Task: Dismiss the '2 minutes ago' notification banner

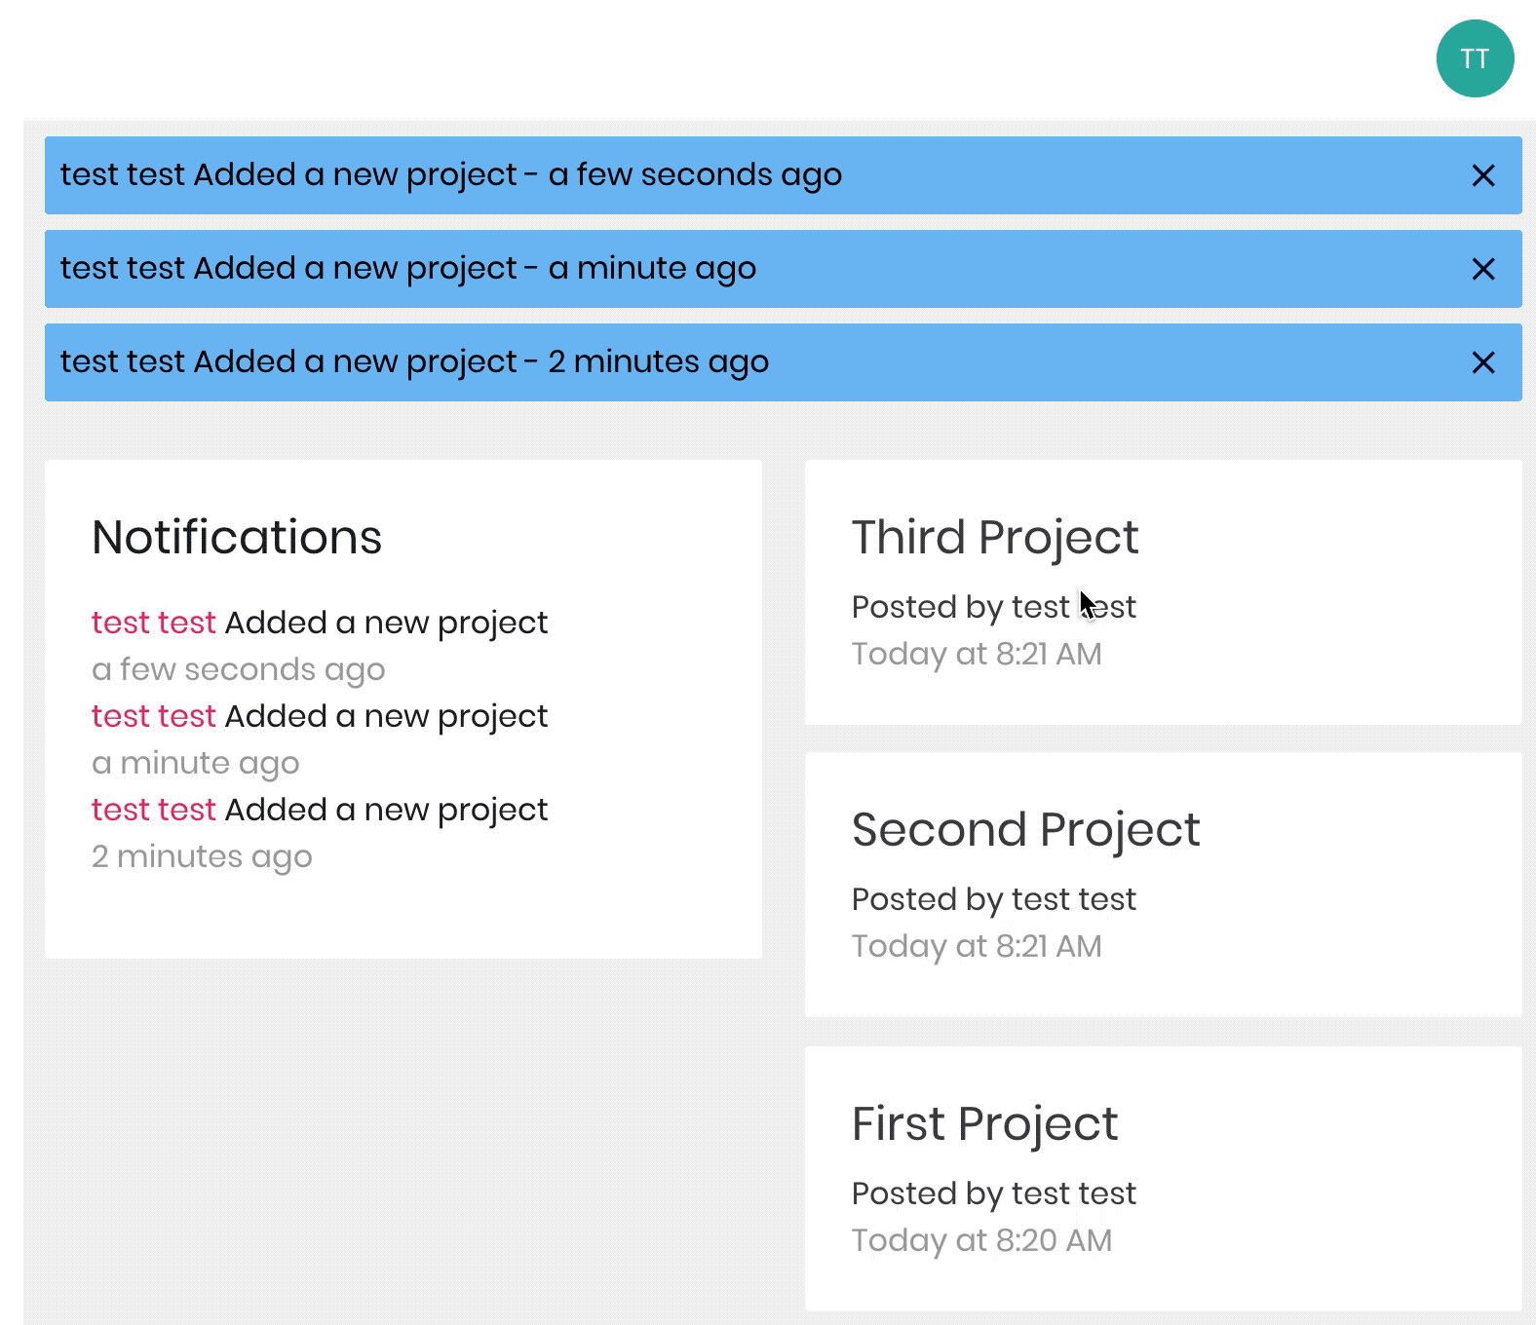Action: tap(1482, 362)
